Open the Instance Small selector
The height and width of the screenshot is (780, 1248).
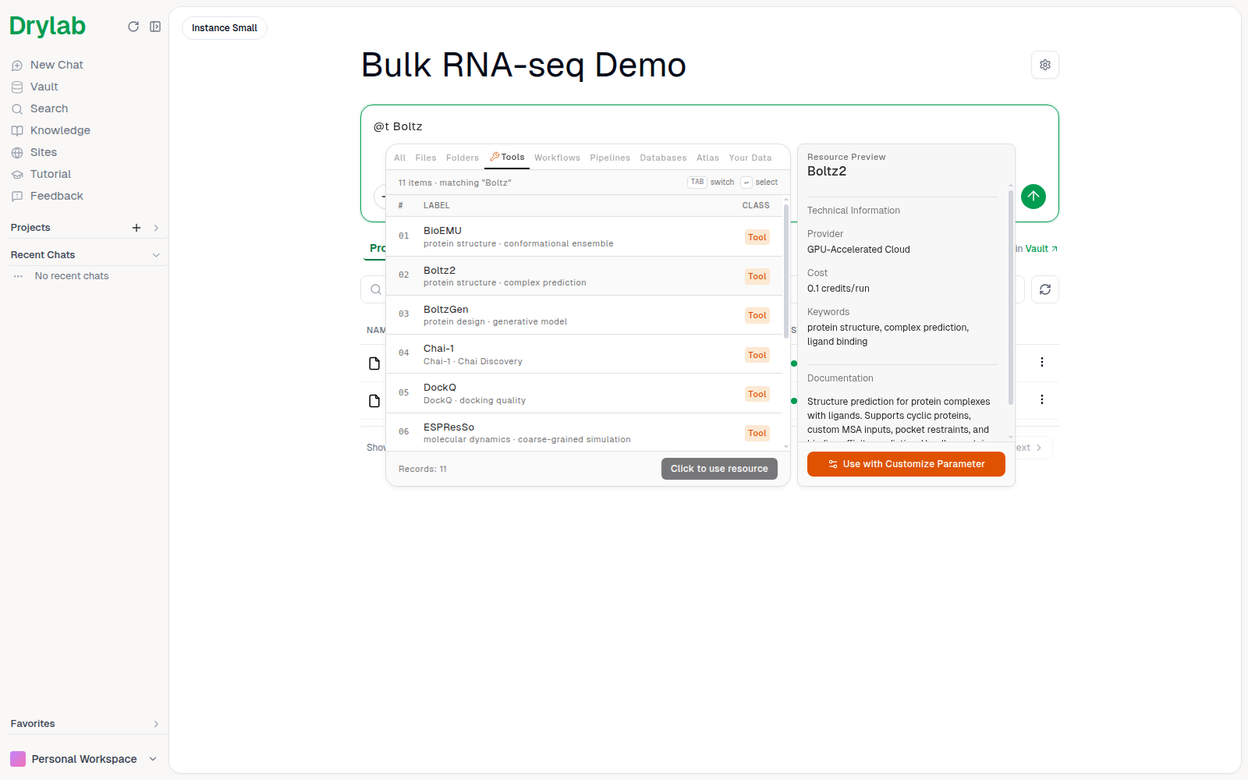225,28
